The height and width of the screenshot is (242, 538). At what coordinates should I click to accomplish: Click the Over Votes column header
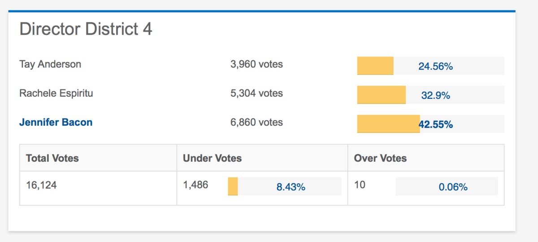[x=380, y=158]
